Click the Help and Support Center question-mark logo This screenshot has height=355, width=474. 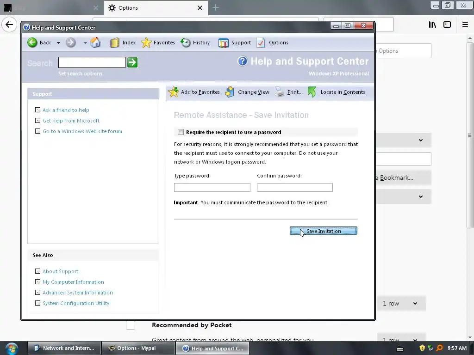pos(243,61)
